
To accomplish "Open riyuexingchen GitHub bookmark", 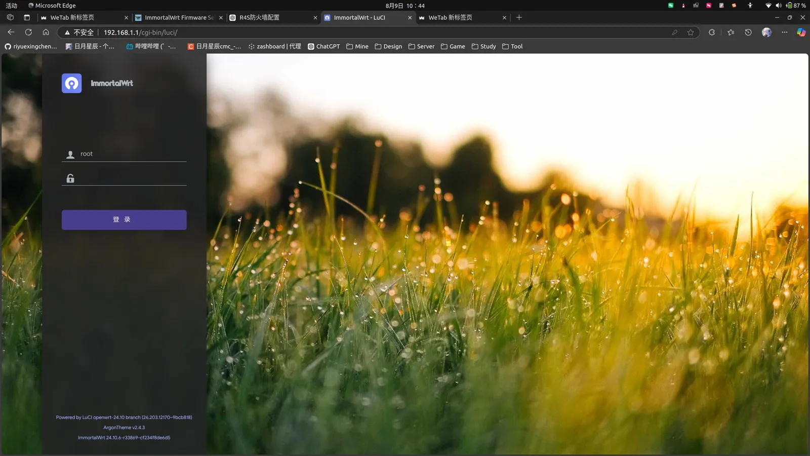I will click(30, 47).
